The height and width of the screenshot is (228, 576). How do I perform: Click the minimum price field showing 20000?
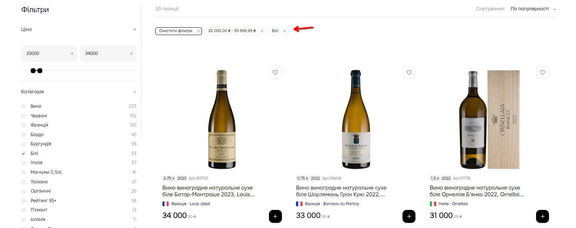point(46,53)
